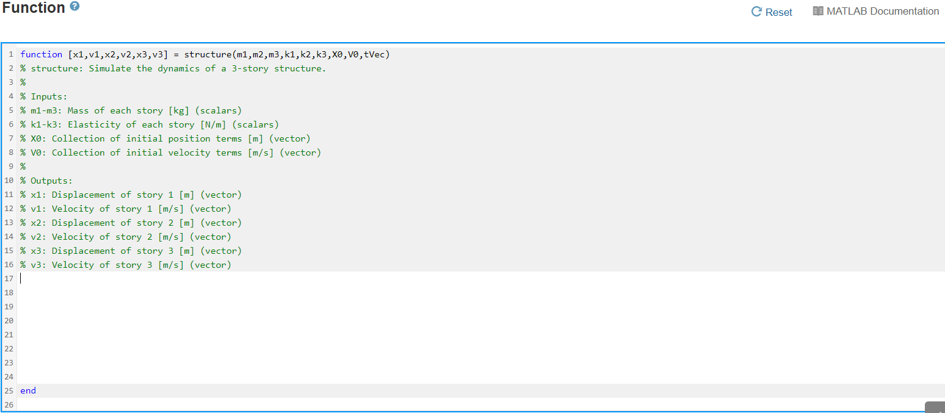Click the comment describing Inputs on line 4
This screenshot has width=945, height=413.
click(47, 96)
